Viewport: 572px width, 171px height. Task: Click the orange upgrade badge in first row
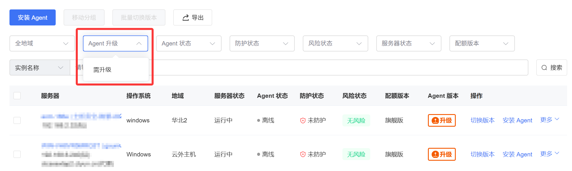pos(441,120)
